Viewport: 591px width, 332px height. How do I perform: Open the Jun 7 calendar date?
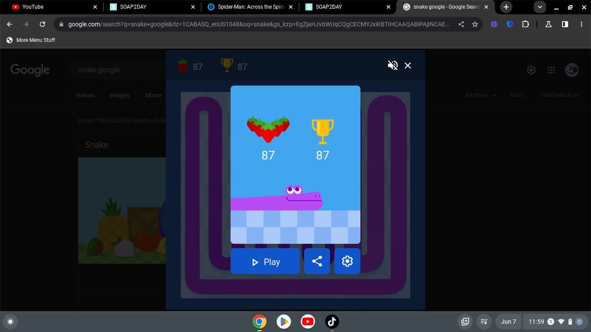[508, 322]
